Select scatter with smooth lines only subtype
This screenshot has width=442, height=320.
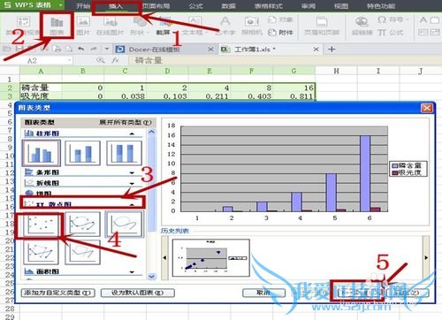[124, 224]
